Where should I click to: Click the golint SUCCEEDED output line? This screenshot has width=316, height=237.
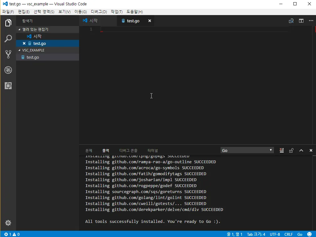click(x=146, y=198)
